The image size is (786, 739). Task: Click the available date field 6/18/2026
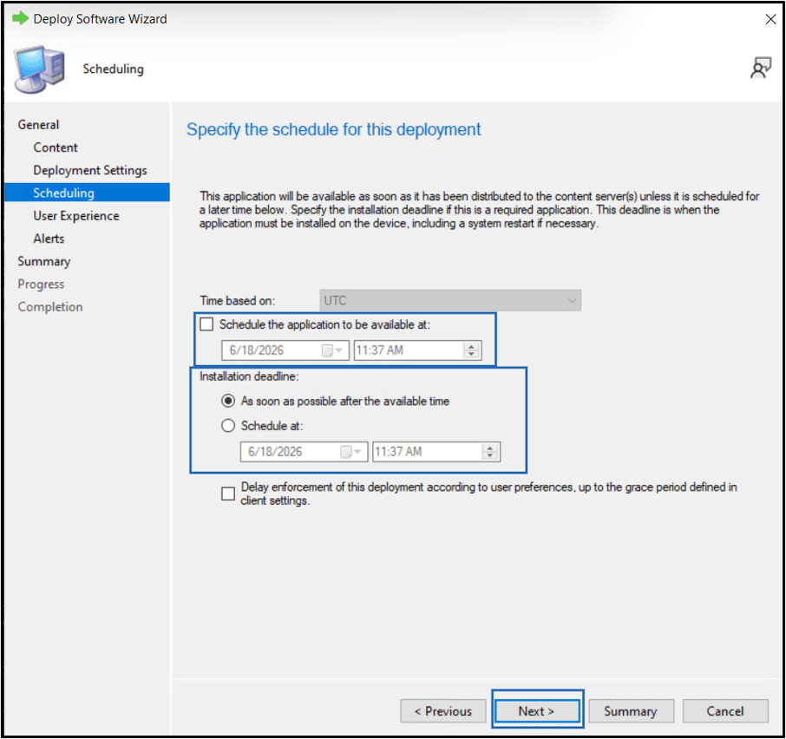285,350
